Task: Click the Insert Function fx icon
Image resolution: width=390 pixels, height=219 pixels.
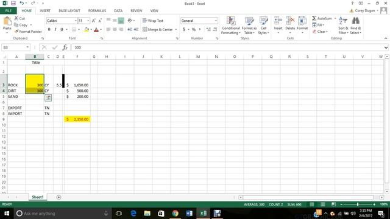Action: coord(65,47)
